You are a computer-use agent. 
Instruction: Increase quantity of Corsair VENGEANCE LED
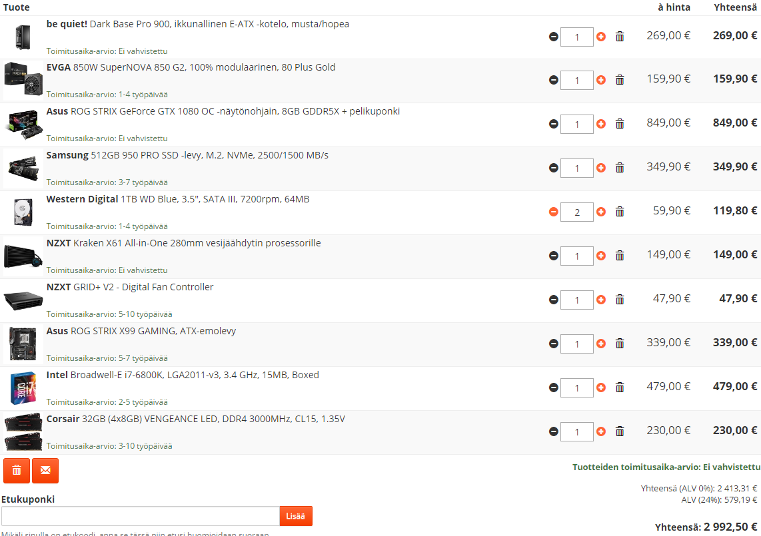click(601, 431)
